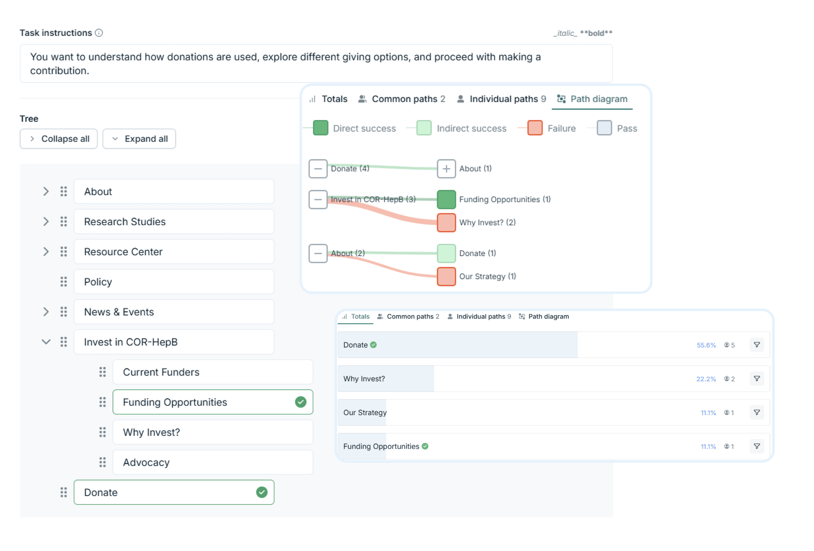Screen dimensions: 814x551
Task: Click the Direct success green legend swatch
Action: [320, 128]
